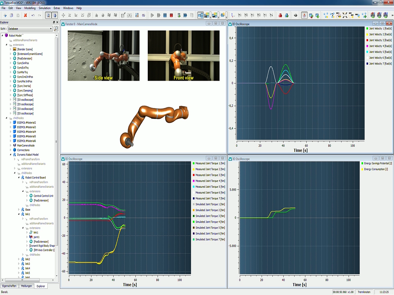Select the move/pan cross-arrows tool

click(x=63, y=15)
